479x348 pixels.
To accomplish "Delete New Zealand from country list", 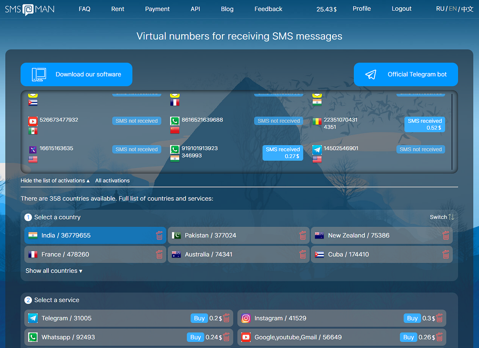I will pyautogui.click(x=446, y=235).
